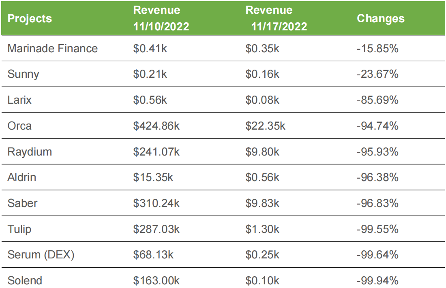Select Orca's $22.35k revenue cell
Viewport: 446px width, 288px height.
click(x=266, y=126)
